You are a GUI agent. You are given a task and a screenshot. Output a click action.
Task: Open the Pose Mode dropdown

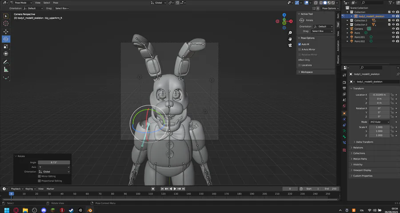[21, 3]
